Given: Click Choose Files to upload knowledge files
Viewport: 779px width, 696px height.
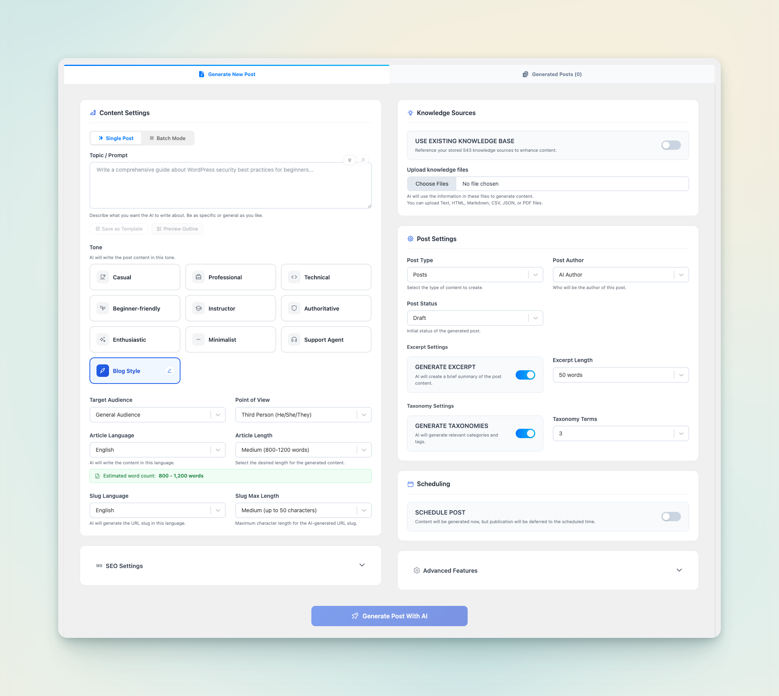Looking at the screenshot, I should click(432, 183).
